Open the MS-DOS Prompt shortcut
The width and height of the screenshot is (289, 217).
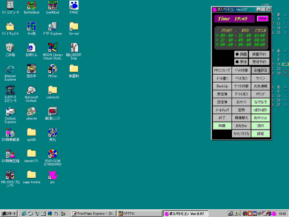coord(10,178)
